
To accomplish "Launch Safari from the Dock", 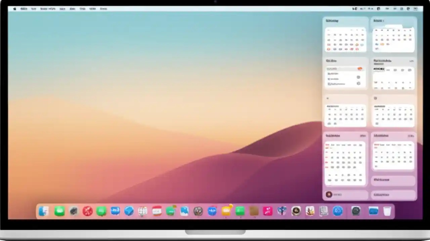I will pos(129,211).
